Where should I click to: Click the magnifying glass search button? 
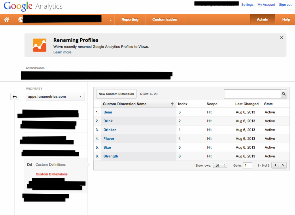284,94
